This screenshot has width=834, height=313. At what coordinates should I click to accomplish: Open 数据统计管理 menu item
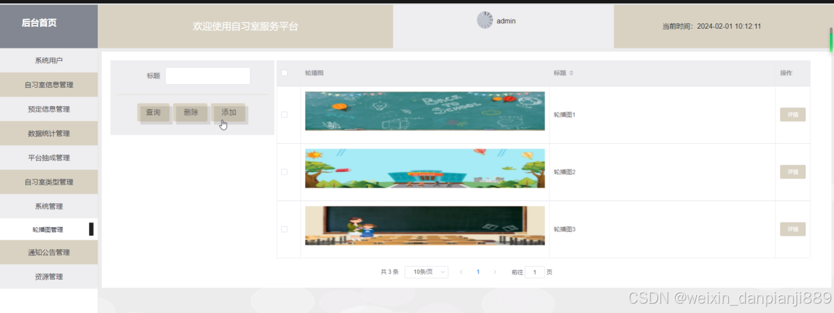49,133
